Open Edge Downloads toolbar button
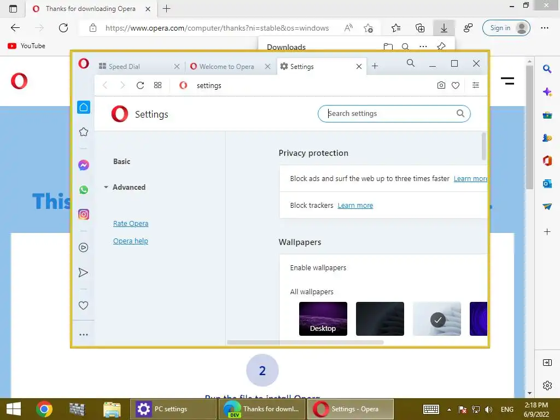 coord(444,28)
